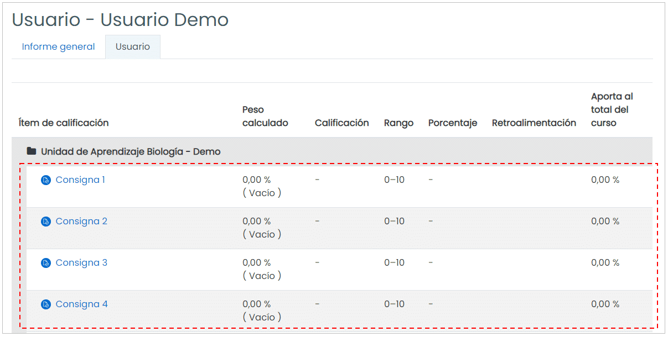Viewport: 668px width, 337px height.
Task: Click the Peso calculado column header
Action: (x=265, y=117)
